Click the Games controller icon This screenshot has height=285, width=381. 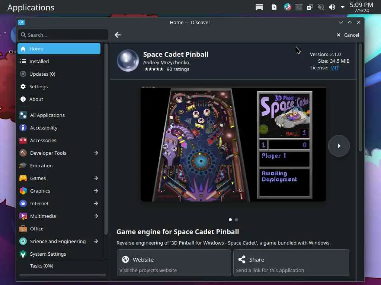pos(23,178)
